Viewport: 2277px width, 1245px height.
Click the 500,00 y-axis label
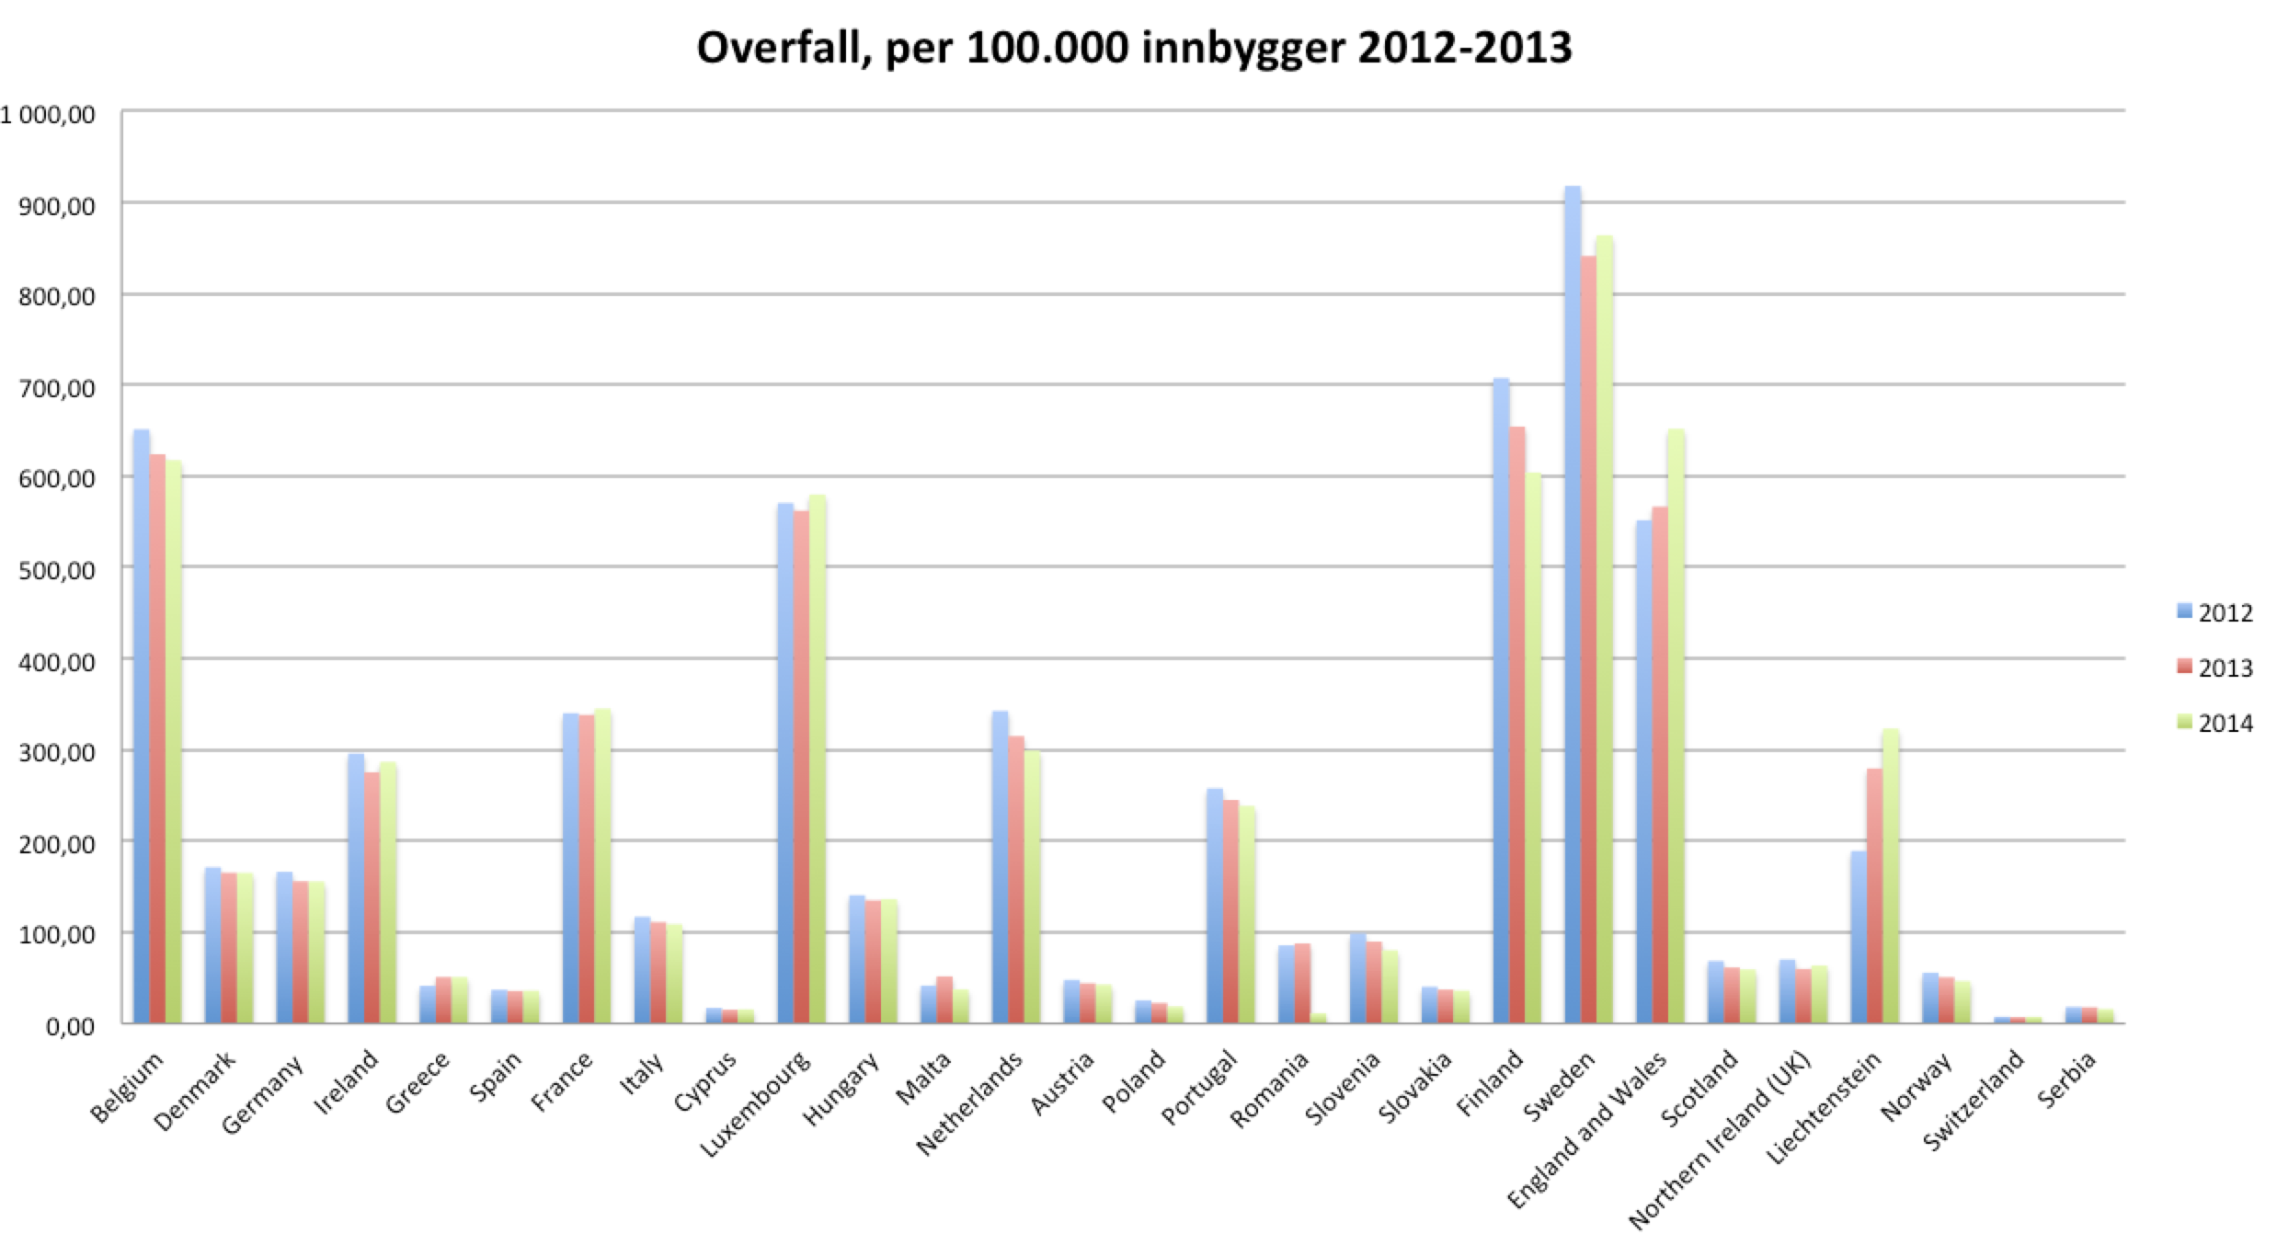(x=55, y=570)
